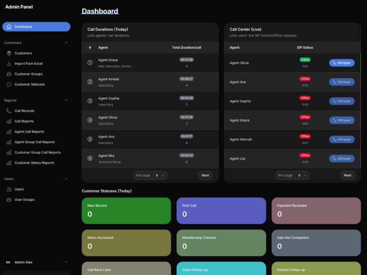
Task: Click Online status badge for Agent Olivia
Action: [x=305, y=60]
